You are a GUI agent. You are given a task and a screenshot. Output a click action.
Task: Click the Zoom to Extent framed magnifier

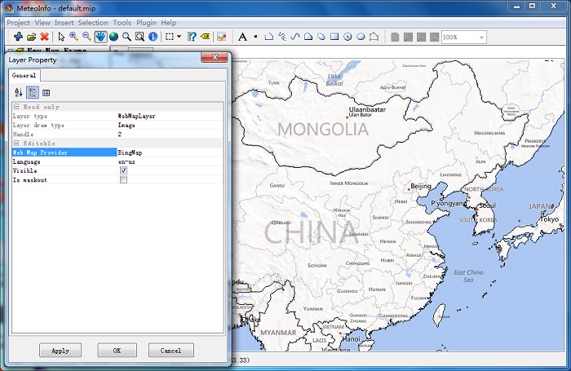pyautogui.click(x=139, y=37)
